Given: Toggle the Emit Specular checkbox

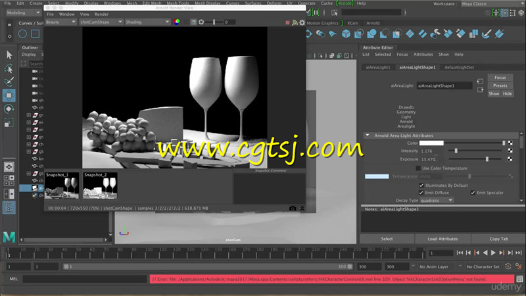Looking at the screenshot, I should point(473,193).
